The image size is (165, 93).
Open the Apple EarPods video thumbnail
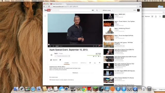coord(109,38)
